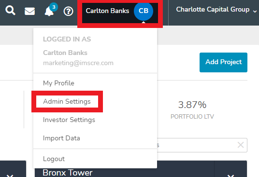Screen dimensions: 259x177
Task: Select Import Data menu entry
Action: tap(61, 138)
